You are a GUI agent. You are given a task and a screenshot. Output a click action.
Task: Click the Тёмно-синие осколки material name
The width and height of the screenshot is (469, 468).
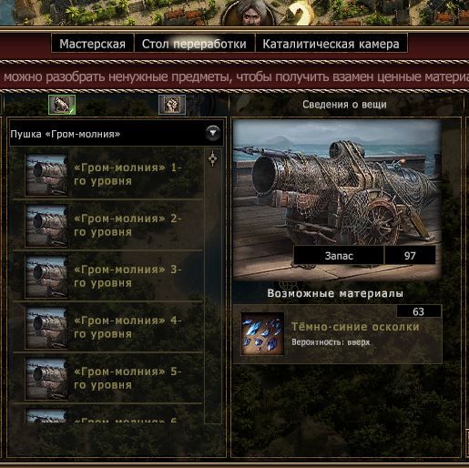point(355,327)
